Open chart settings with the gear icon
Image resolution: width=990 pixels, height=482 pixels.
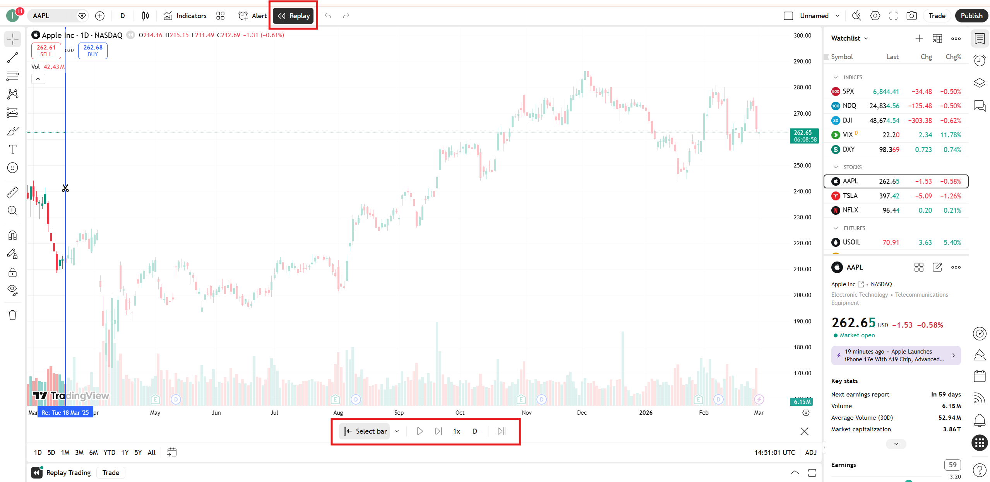pyautogui.click(x=874, y=15)
